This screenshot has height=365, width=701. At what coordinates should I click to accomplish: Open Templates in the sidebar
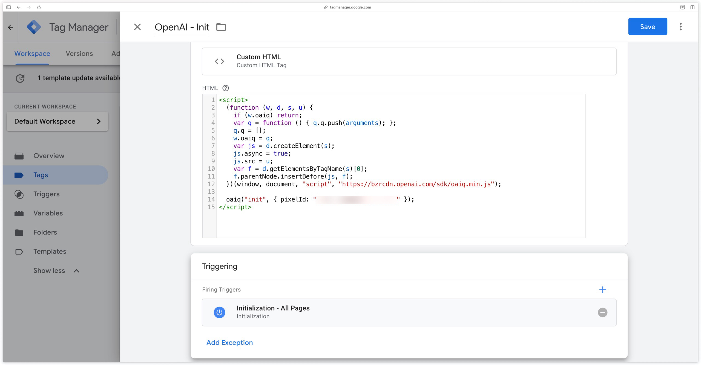coord(50,252)
